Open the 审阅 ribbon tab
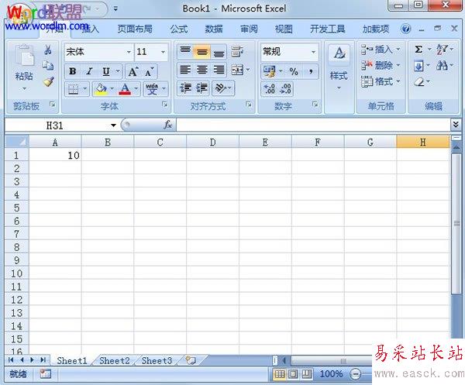 coord(249,29)
